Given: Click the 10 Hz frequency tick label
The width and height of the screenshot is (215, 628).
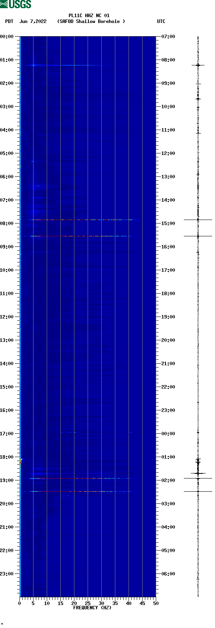Looking at the screenshot, I should coord(47,603).
